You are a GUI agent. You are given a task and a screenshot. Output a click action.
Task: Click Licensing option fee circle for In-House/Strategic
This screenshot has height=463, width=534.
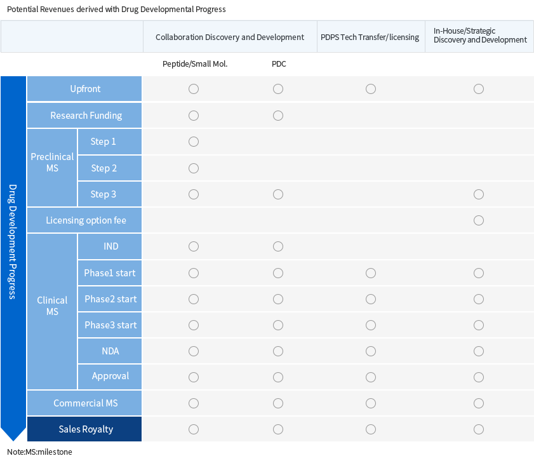coord(479,220)
